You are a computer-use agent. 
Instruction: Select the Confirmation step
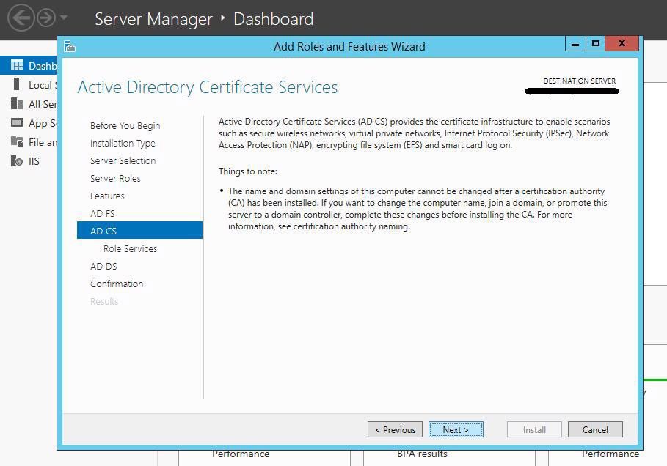(x=117, y=284)
